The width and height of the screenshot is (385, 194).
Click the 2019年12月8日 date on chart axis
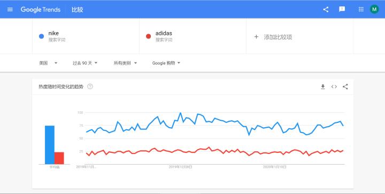[181, 167]
